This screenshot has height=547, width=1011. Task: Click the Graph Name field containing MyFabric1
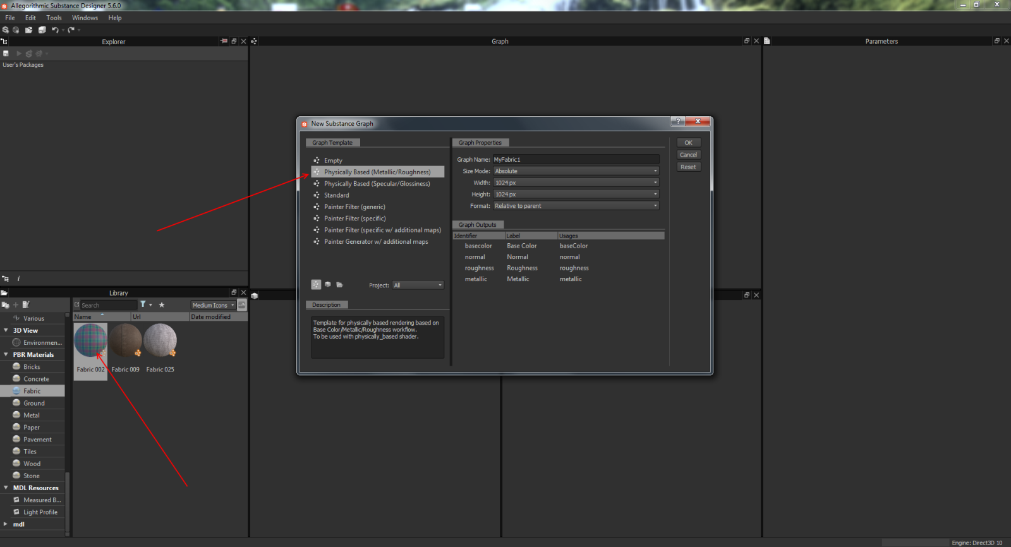pyautogui.click(x=576, y=160)
